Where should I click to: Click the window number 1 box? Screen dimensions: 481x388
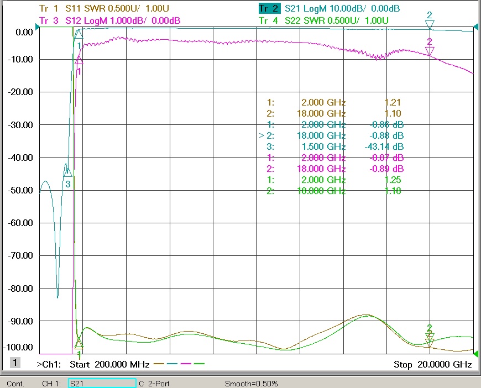pyautogui.click(x=15, y=363)
